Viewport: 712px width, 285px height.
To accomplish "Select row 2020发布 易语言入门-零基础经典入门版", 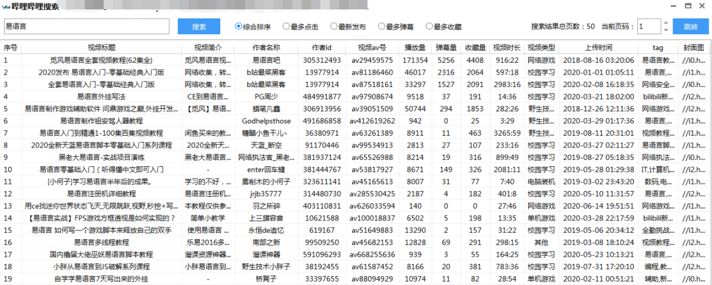I will (x=355, y=72).
